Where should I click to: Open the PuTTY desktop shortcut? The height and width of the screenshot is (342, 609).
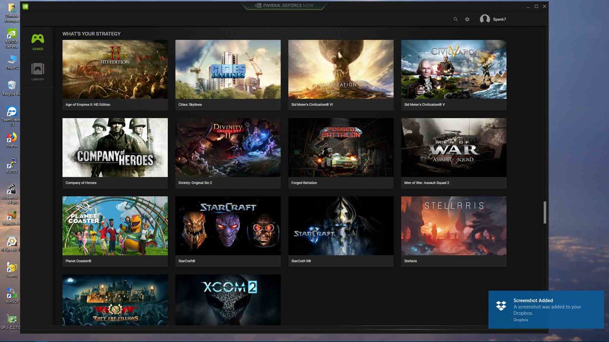pos(12,165)
